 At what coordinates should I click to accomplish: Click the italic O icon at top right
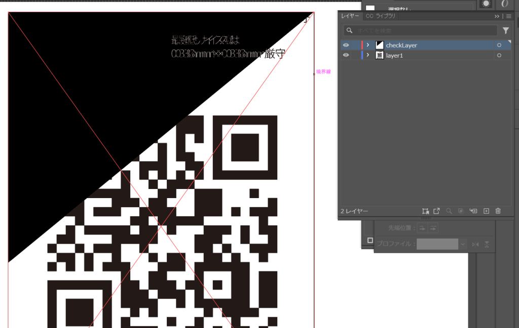(x=504, y=4)
